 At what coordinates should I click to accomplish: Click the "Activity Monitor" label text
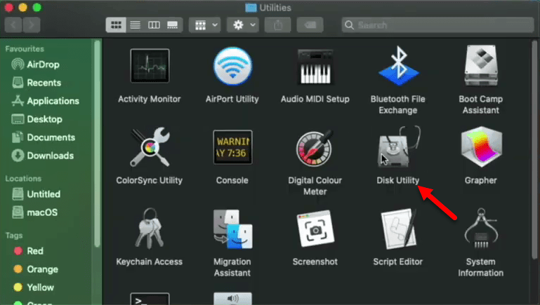(149, 99)
